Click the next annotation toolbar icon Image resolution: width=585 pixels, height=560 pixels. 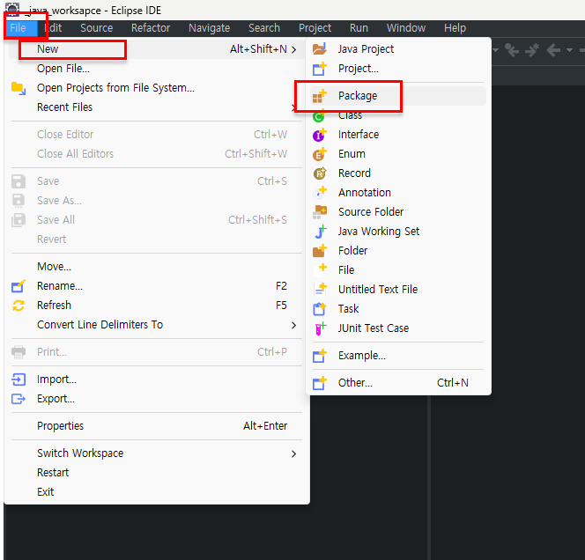coord(532,49)
